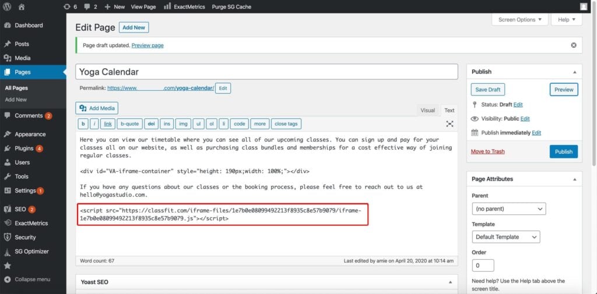Click the Add Media button
597x294 pixels.
click(97, 108)
